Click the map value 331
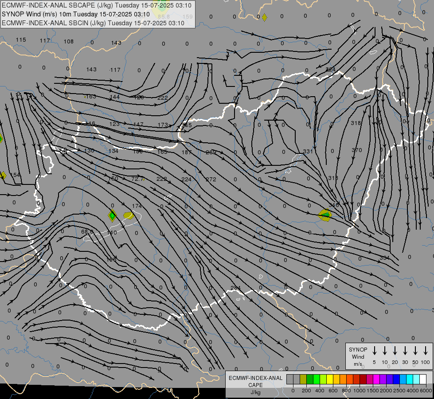Image resolution: width=434 pixels, height=399 pixels. 308,152
